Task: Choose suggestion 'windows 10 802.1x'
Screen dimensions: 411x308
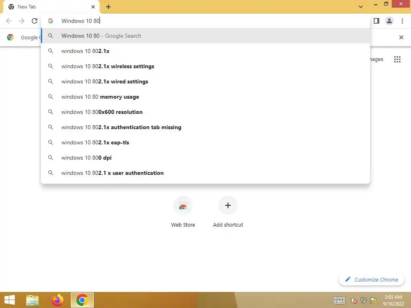Action: 206,51
